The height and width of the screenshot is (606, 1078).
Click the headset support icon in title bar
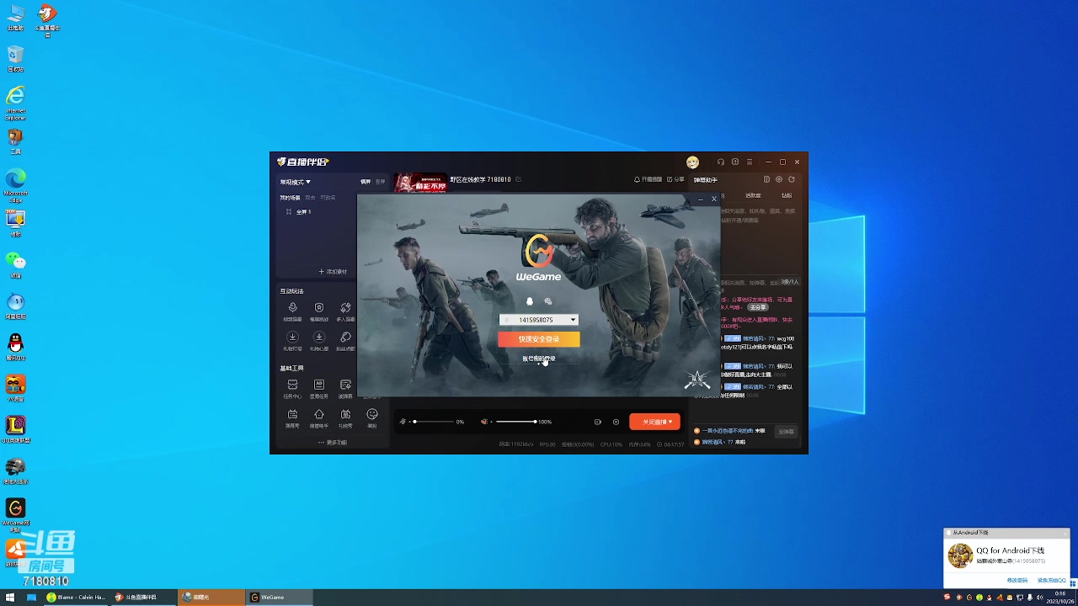pyautogui.click(x=721, y=162)
